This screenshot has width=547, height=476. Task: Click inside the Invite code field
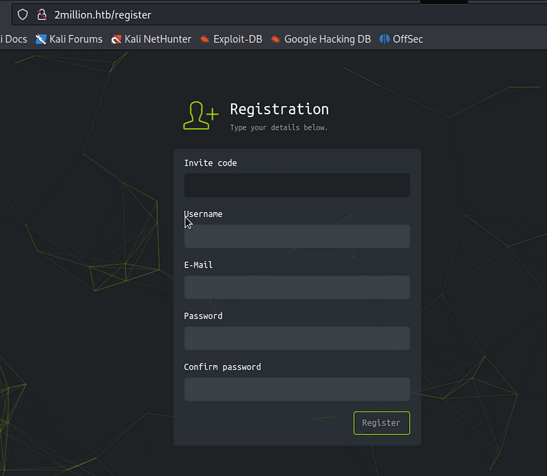(296, 185)
